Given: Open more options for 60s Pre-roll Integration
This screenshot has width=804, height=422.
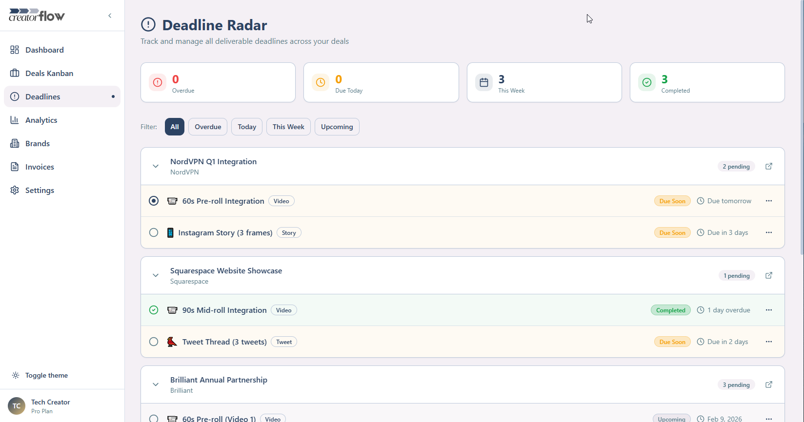Looking at the screenshot, I should tap(769, 201).
